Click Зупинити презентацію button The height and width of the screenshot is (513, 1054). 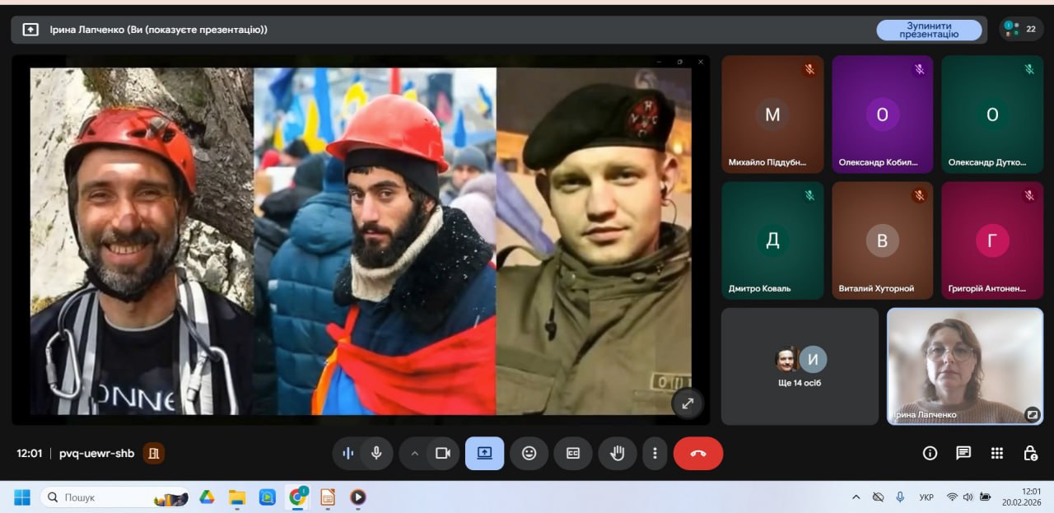pos(928,30)
